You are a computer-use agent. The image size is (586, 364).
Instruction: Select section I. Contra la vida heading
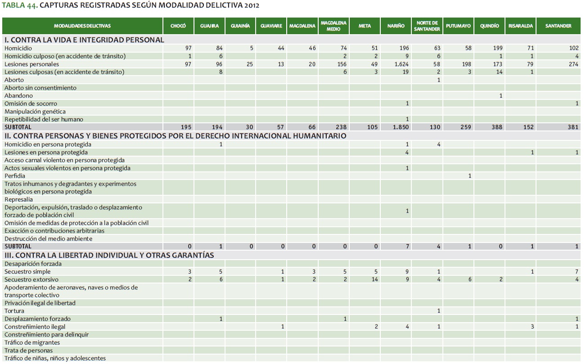click(x=84, y=40)
